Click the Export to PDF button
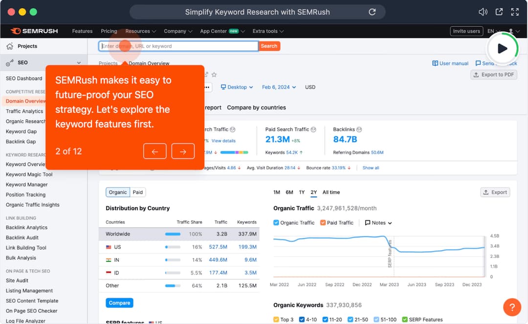 point(494,75)
